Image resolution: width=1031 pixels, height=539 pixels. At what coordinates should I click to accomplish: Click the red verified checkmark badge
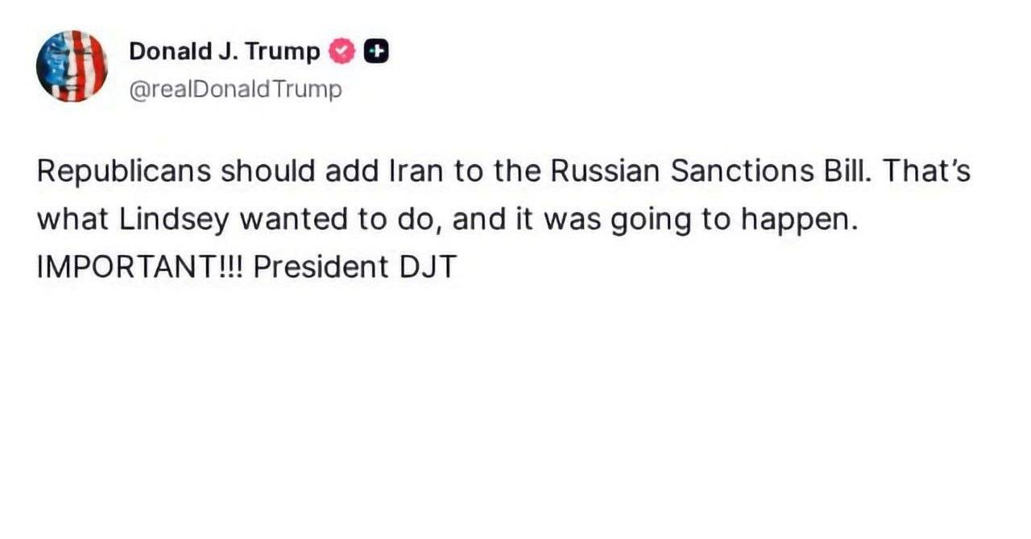[342, 51]
